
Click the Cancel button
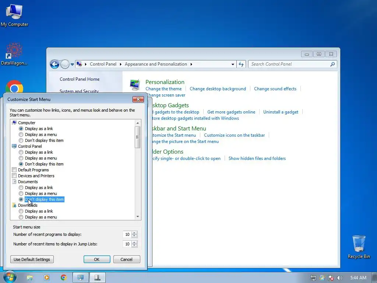(x=127, y=259)
